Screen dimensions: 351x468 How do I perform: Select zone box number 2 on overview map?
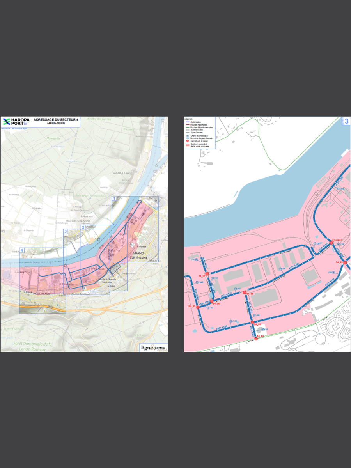point(83,227)
